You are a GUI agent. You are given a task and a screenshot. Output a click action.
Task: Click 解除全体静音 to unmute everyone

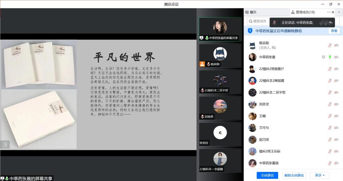pyautogui.click(x=294, y=175)
